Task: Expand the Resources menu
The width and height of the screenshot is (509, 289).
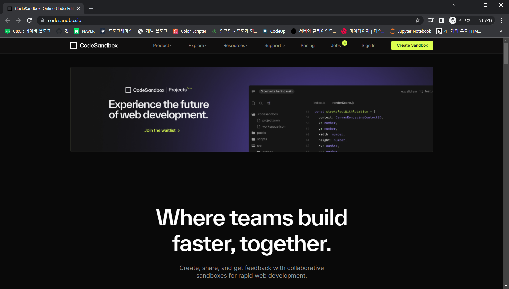Action: [x=236, y=45]
